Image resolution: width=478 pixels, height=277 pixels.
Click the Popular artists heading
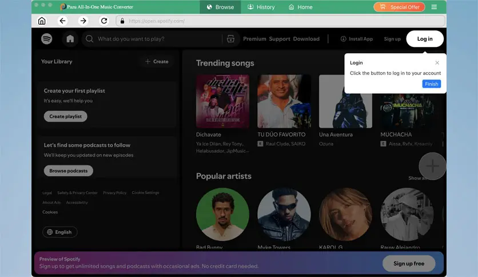(224, 176)
